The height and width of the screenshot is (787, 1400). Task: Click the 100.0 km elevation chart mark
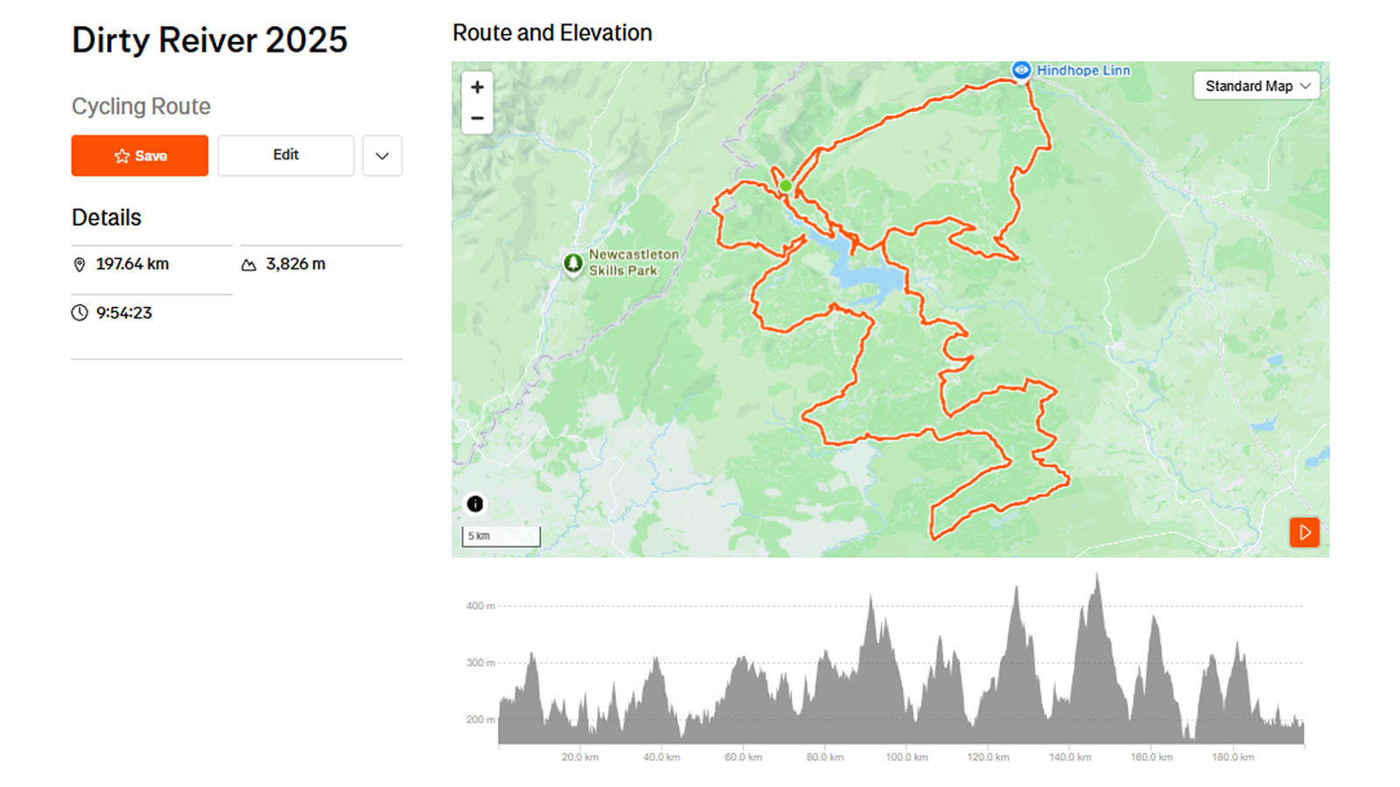coord(906,756)
